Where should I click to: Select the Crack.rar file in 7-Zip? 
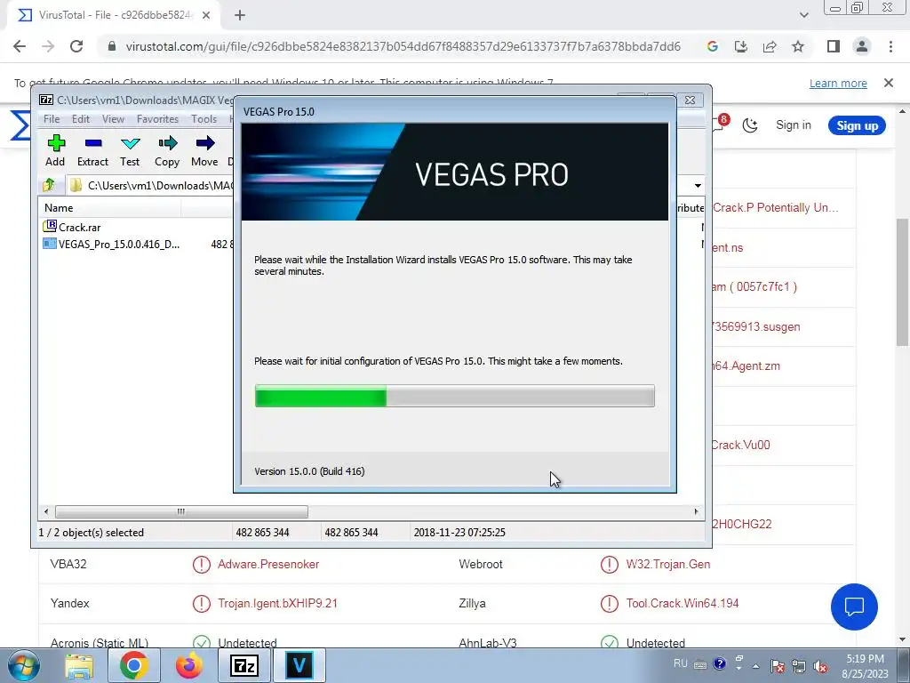click(72, 227)
